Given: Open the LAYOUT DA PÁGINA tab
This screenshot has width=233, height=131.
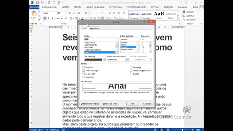Looking at the screenshot, I should (x=95, y=7).
